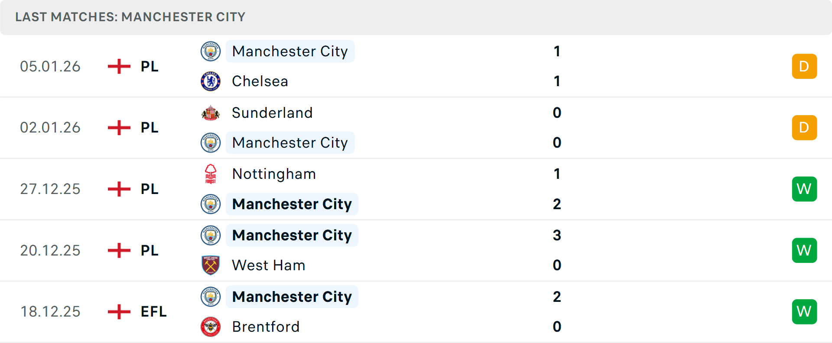
Task: Click England flag icon on 05.01.26 row
Action: coord(119,66)
